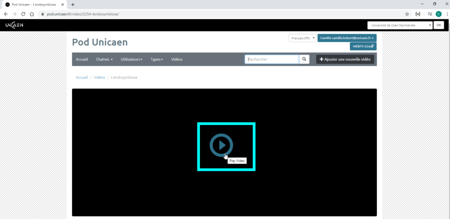Play the L'endosymbiose video

point(221,145)
